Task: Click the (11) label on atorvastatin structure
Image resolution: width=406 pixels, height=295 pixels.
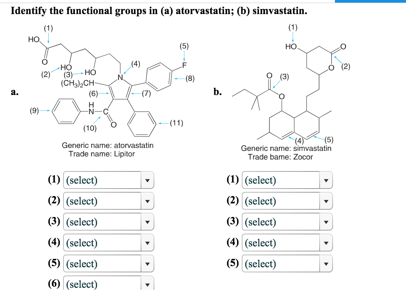Action: click(177, 122)
